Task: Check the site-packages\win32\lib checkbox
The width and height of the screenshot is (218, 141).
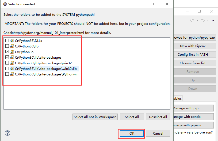Action: 7,69
